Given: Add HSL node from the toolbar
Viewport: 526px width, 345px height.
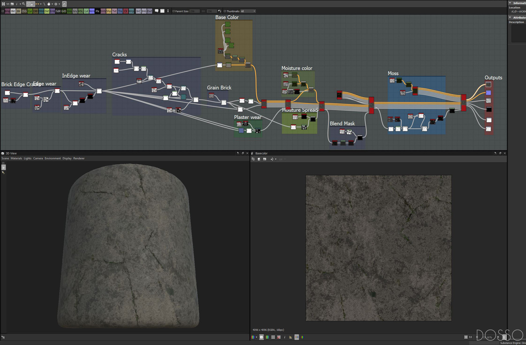Looking at the screenshot, I should click(x=81, y=11).
